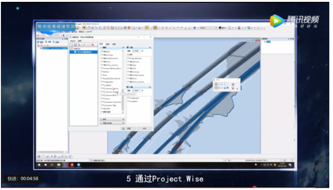Open the Windows Start menu

39,165
